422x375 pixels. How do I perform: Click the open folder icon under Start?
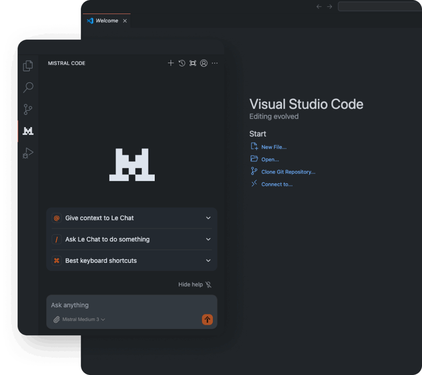click(254, 159)
